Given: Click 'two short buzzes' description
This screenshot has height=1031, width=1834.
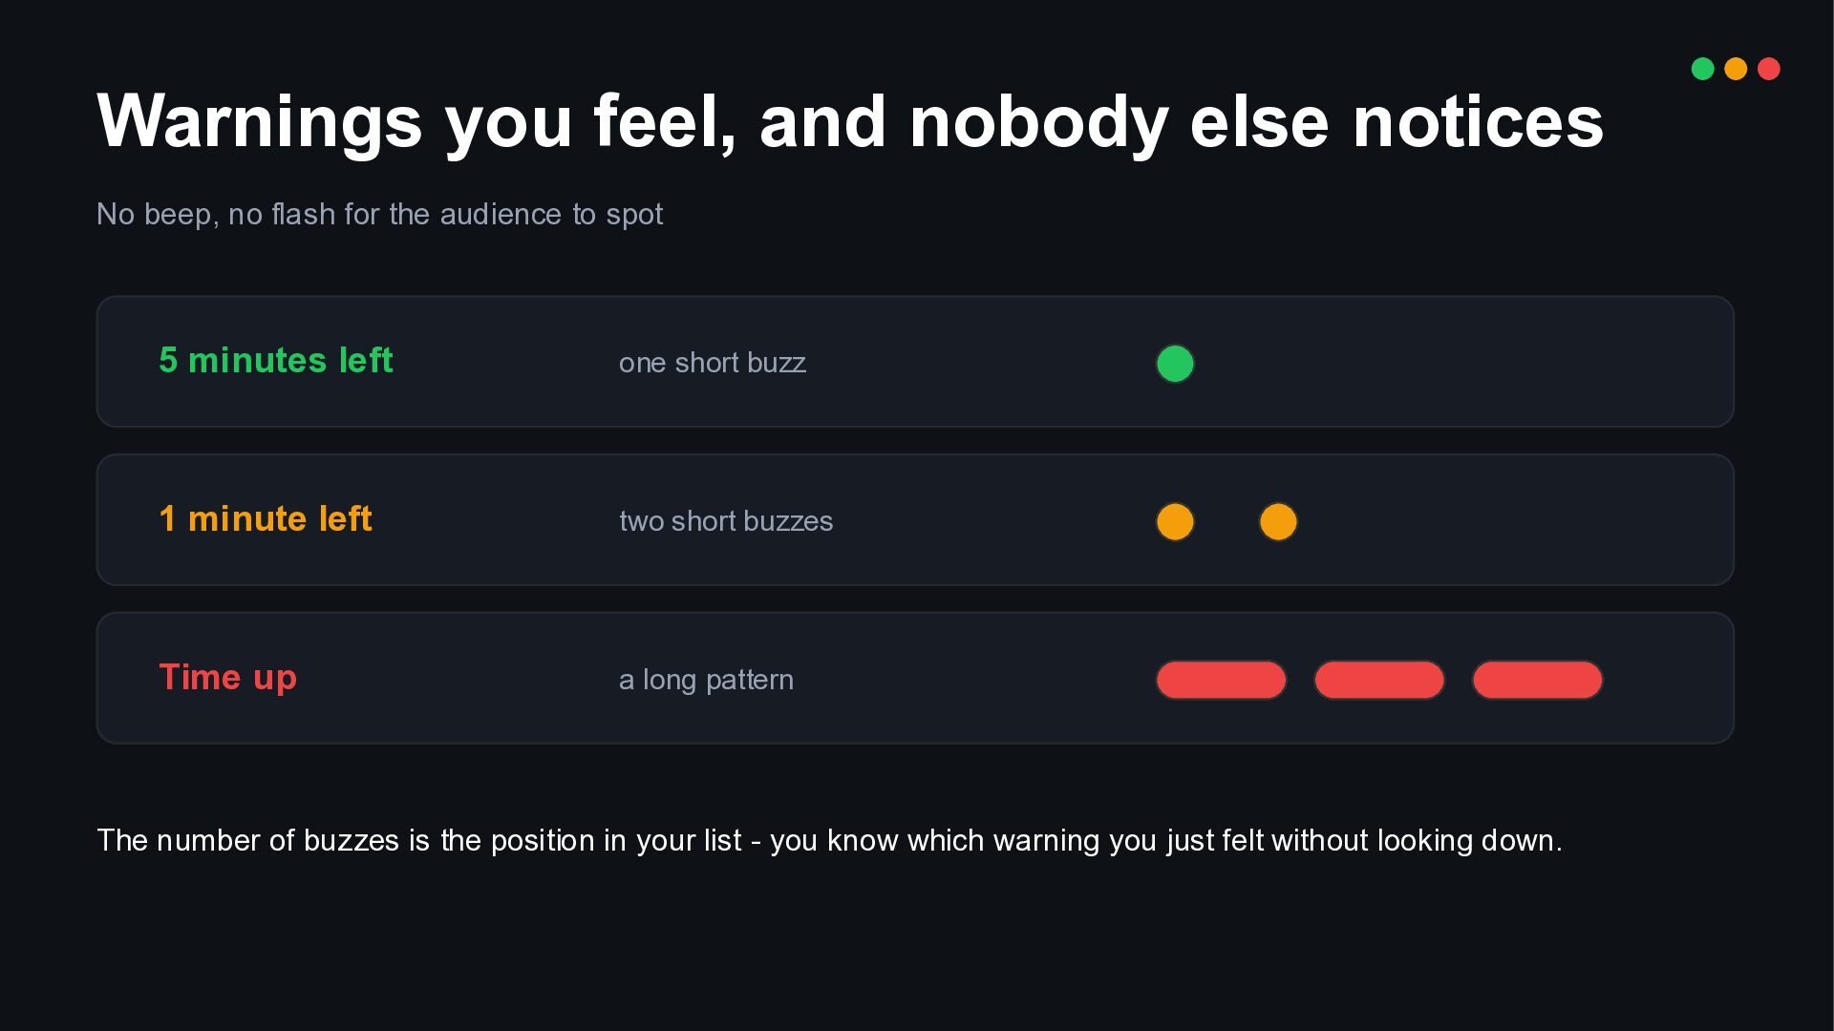Looking at the screenshot, I should point(726,521).
